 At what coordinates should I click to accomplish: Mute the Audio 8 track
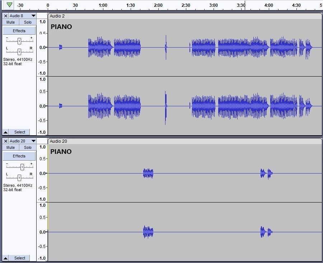tap(11, 22)
